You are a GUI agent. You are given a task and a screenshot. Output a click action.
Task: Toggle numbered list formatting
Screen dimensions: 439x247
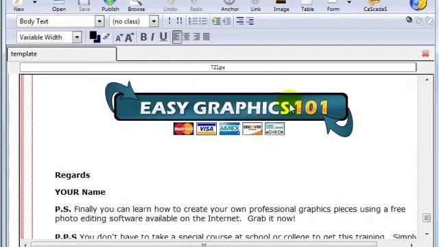tap(193, 21)
